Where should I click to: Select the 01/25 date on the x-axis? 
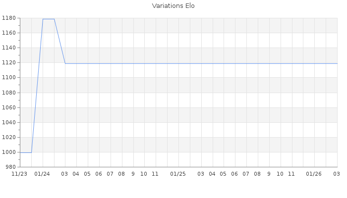178,174
